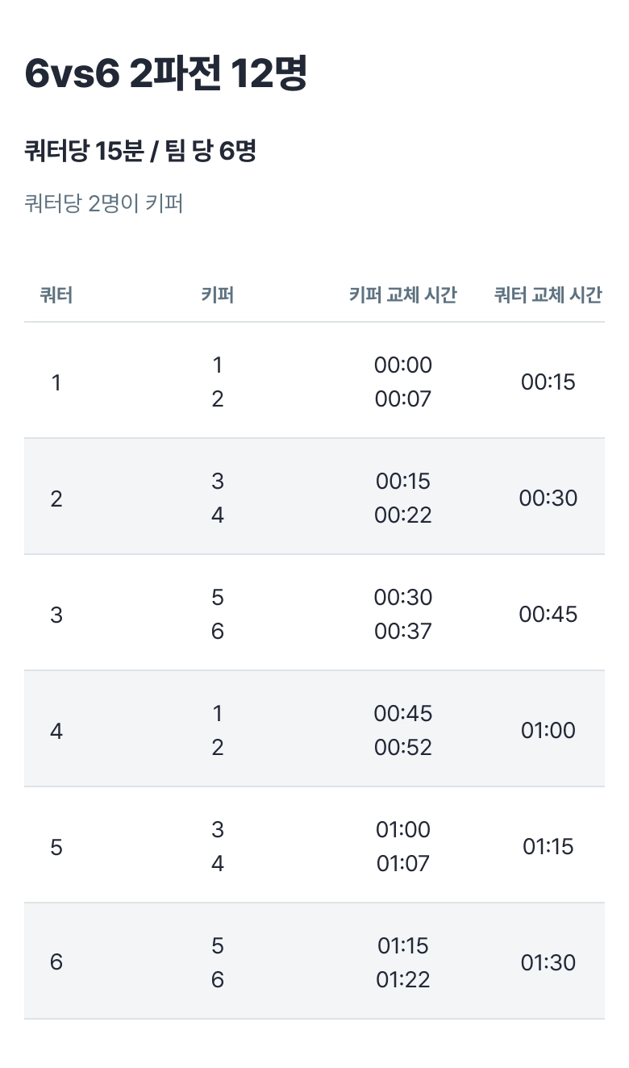The image size is (629, 1068).
Task: Click quarter number 1 in the 쿼터 column
Action: (x=56, y=382)
